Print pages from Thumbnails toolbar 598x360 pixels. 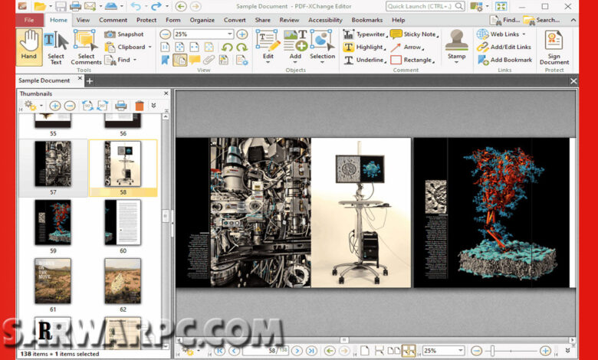121,106
